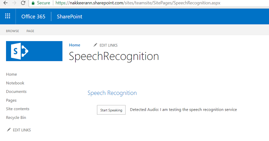Image resolution: width=269 pixels, height=141 pixels.
Task: Click the Start Speaking button
Action: [x=111, y=110]
